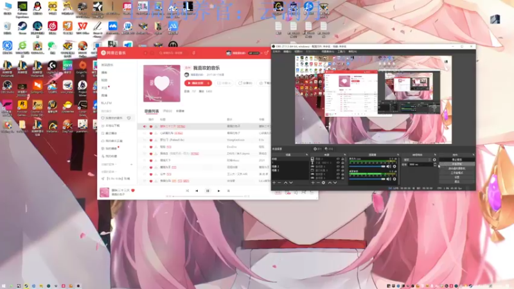The image size is (514, 289).
Task: Move selected OBS scene down
Action: click(291, 183)
